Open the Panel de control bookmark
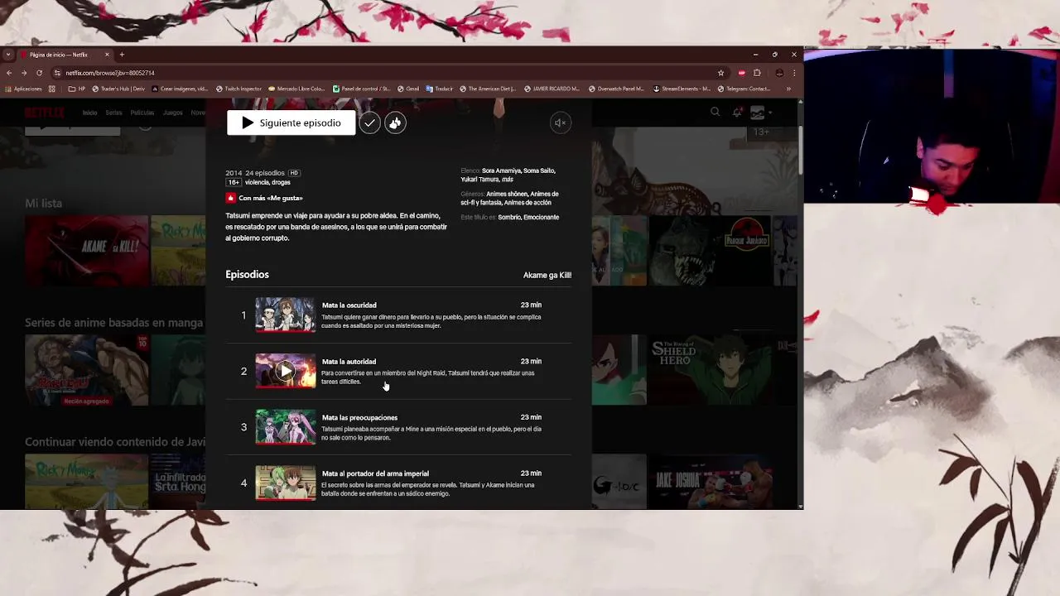1060x596 pixels. click(x=361, y=89)
